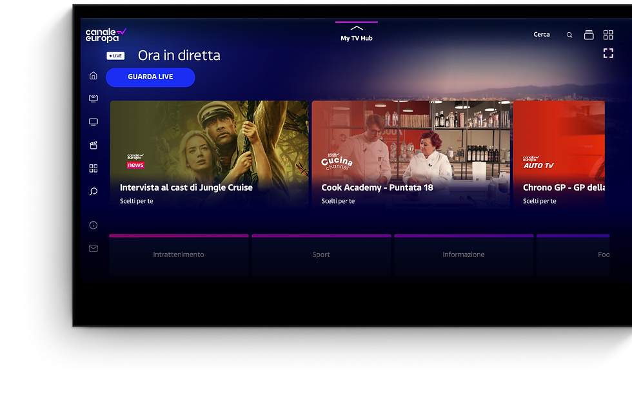Open the Cook Academy - Puntata 18 thumbnail

[x=411, y=155]
